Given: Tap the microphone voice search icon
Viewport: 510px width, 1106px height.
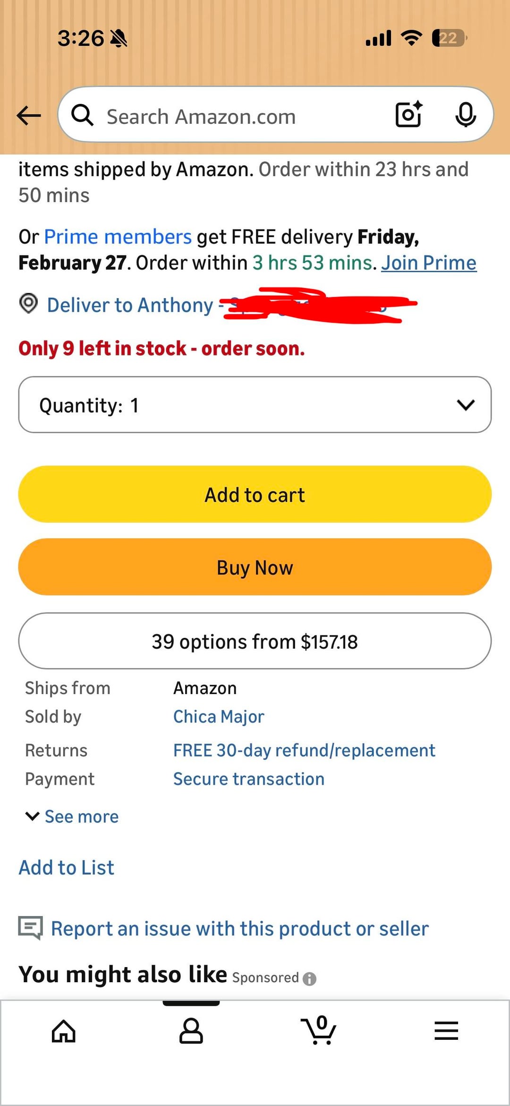Looking at the screenshot, I should [465, 115].
